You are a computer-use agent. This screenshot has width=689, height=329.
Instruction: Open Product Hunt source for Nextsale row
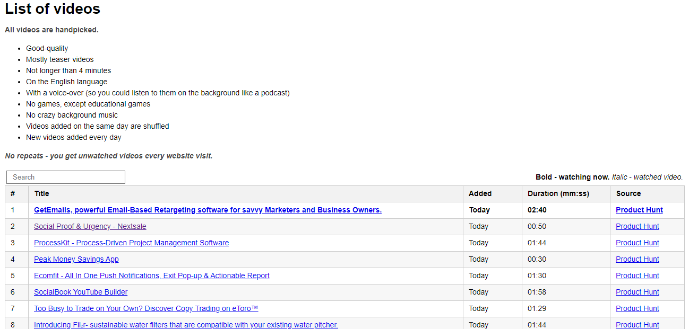coord(637,226)
